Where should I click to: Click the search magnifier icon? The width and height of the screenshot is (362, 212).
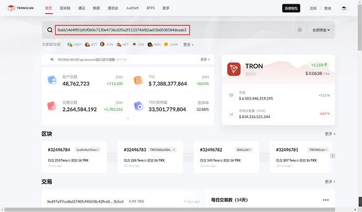[50, 30]
